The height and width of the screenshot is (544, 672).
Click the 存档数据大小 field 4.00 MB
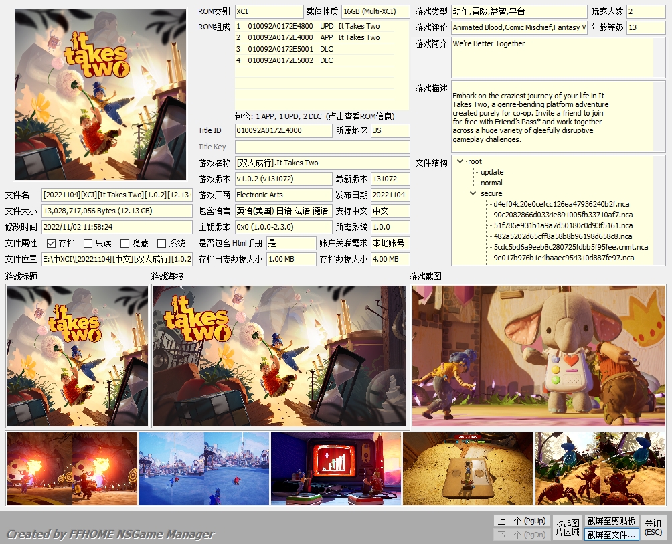pyautogui.click(x=390, y=259)
